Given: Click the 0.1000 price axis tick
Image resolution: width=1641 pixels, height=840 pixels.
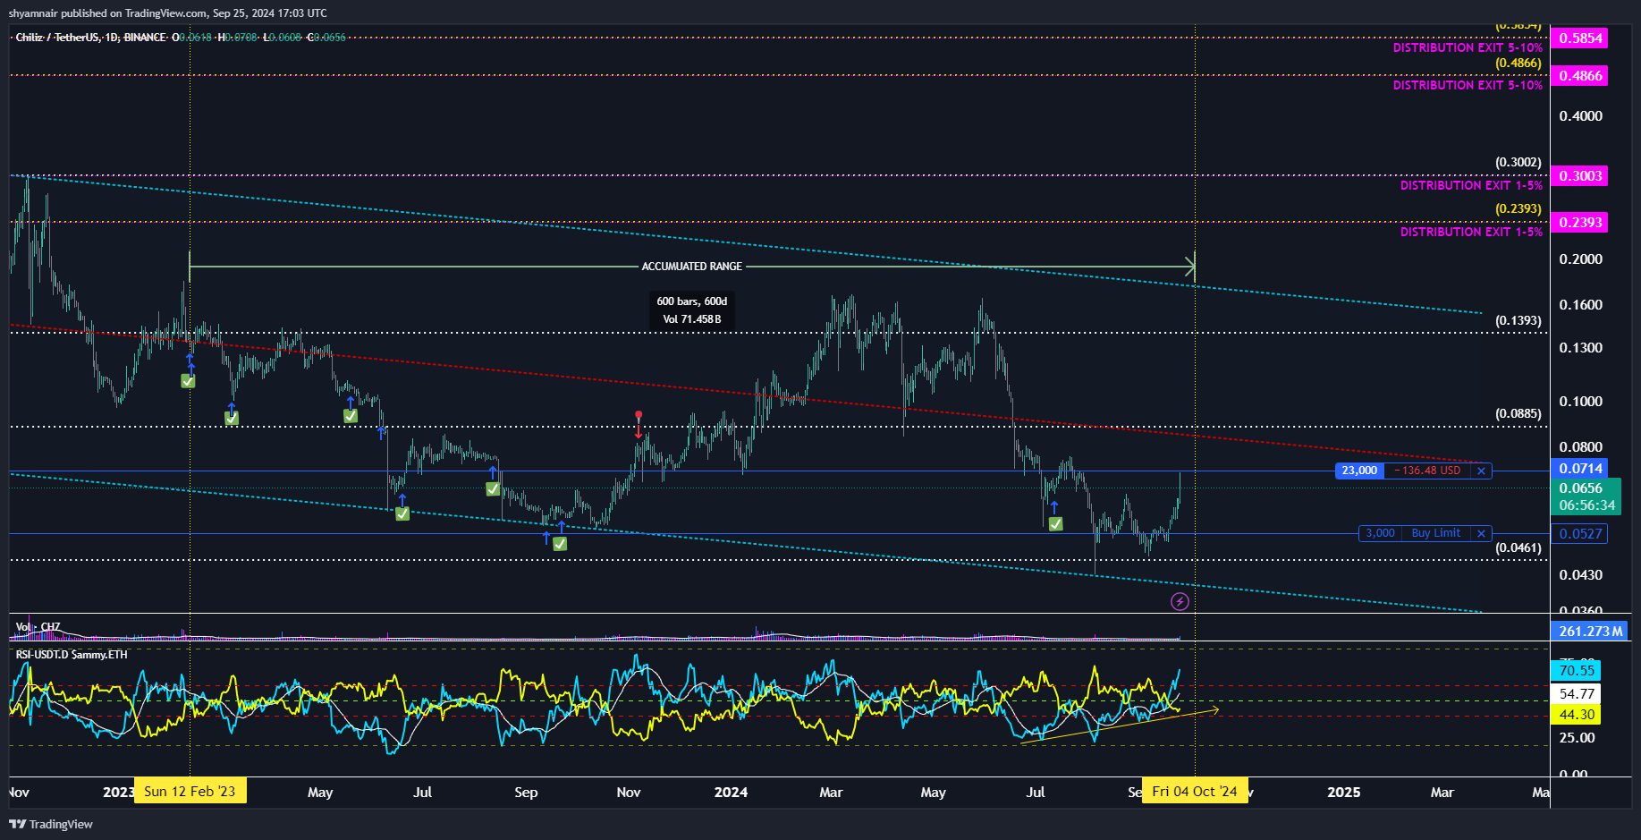Looking at the screenshot, I should coord(1580,402).
